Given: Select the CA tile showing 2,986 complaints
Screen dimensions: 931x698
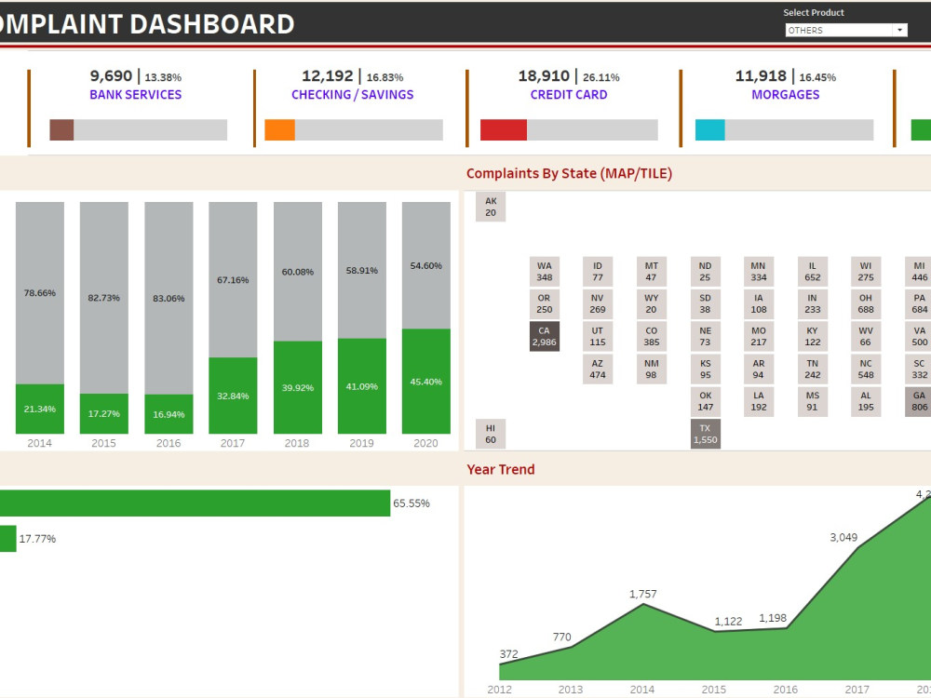Looking at the screenshot, I should pyautogui.click(x=545, y=336).
